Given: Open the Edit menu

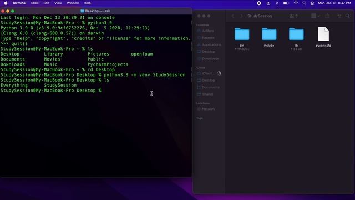Looking at the screenshot, I should pyautogui.click(x=47, y=3).
